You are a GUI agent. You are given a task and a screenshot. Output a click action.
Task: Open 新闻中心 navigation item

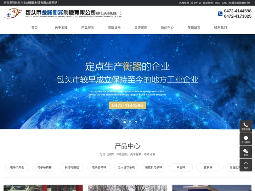(x=167, y=28)
